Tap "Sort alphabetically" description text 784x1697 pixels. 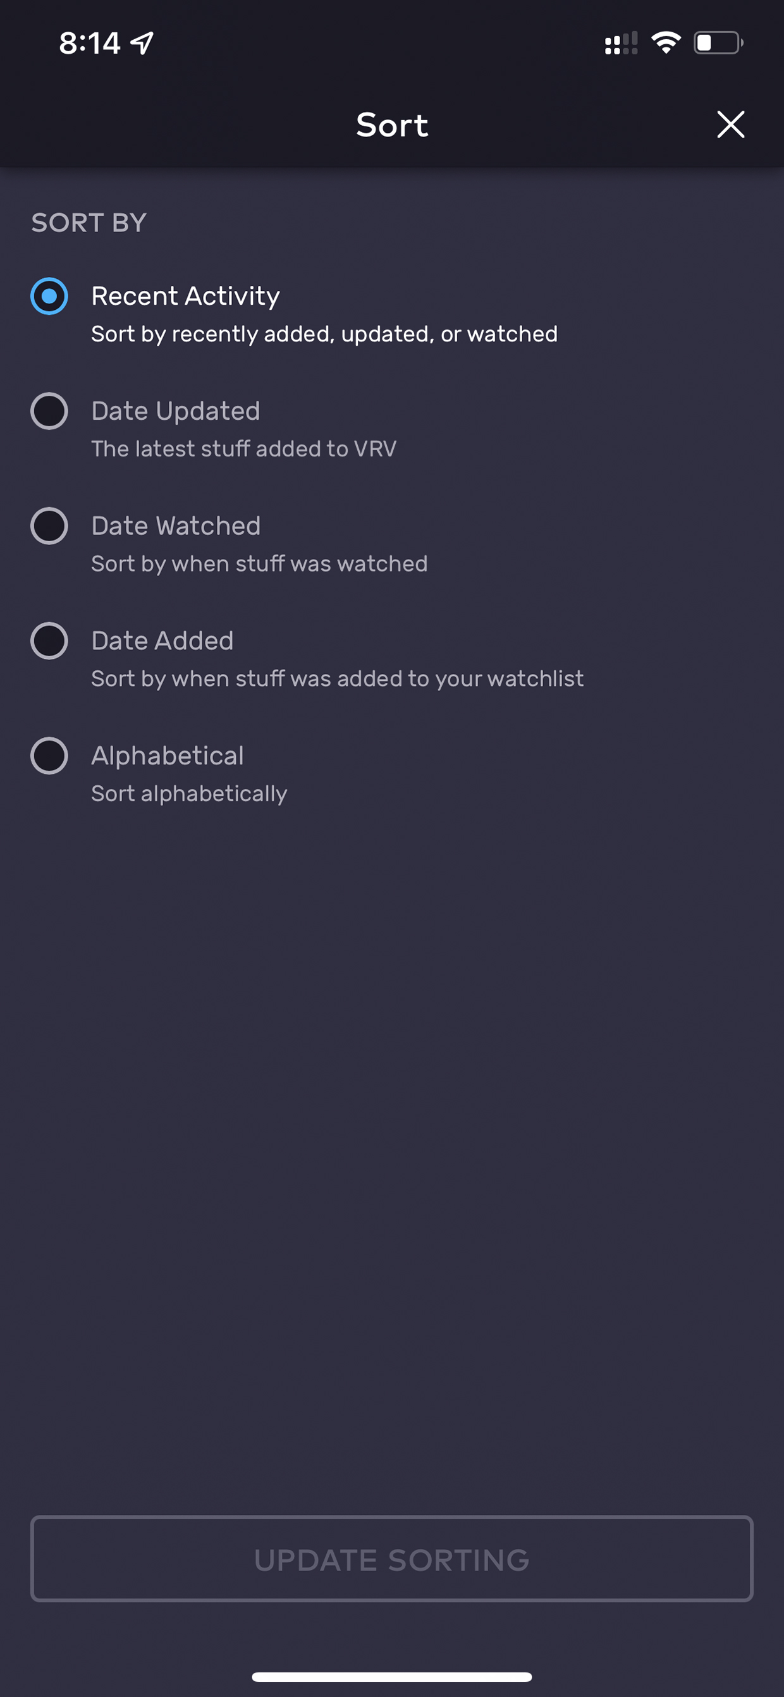189,794
